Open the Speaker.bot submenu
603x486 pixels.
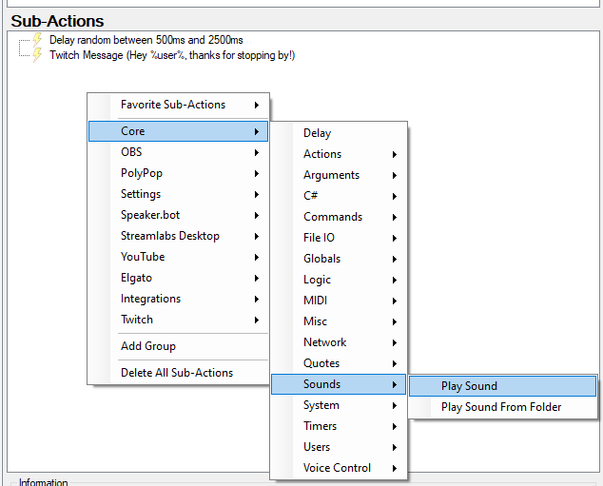pos(178,215)
